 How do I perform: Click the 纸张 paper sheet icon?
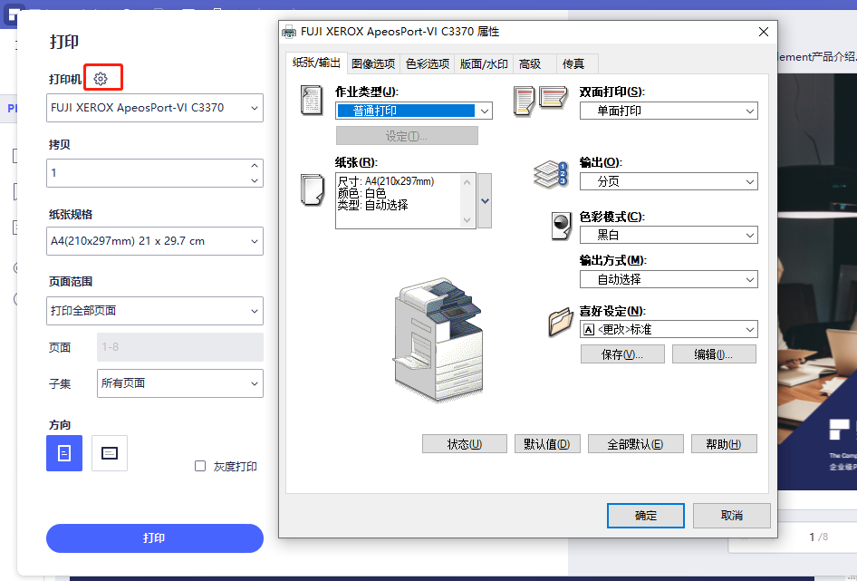312,190
